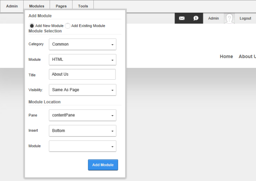This screenshot has width=256, height=181.
Task: Click the Logout link
Action: coord(245,18)
